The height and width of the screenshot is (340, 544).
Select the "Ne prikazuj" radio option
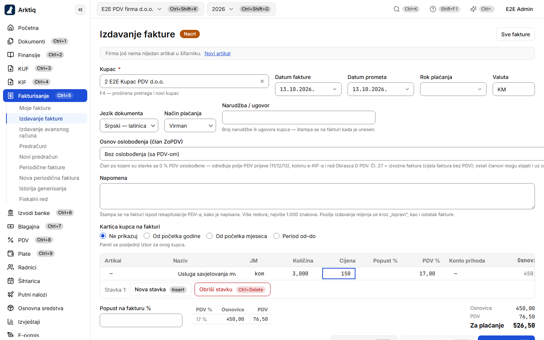103,236
